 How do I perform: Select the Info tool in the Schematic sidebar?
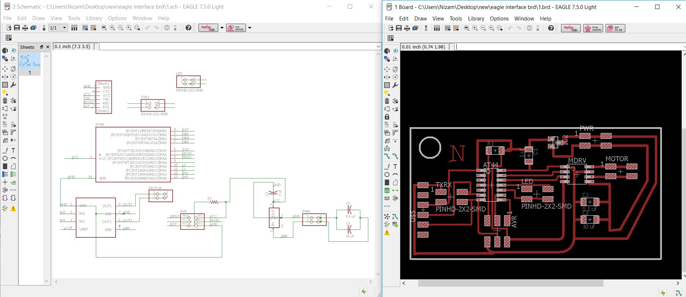click(5, 51)
